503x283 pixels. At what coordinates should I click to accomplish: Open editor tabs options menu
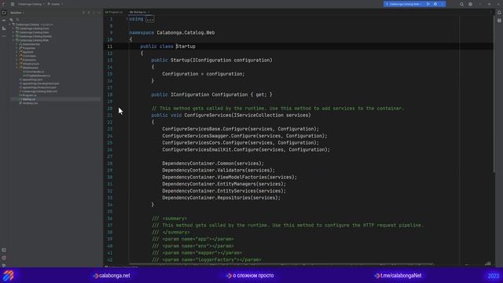(490, 13)
